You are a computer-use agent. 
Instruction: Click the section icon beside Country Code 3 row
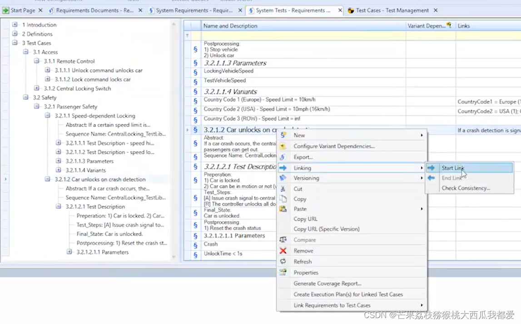tap(195, 120)
